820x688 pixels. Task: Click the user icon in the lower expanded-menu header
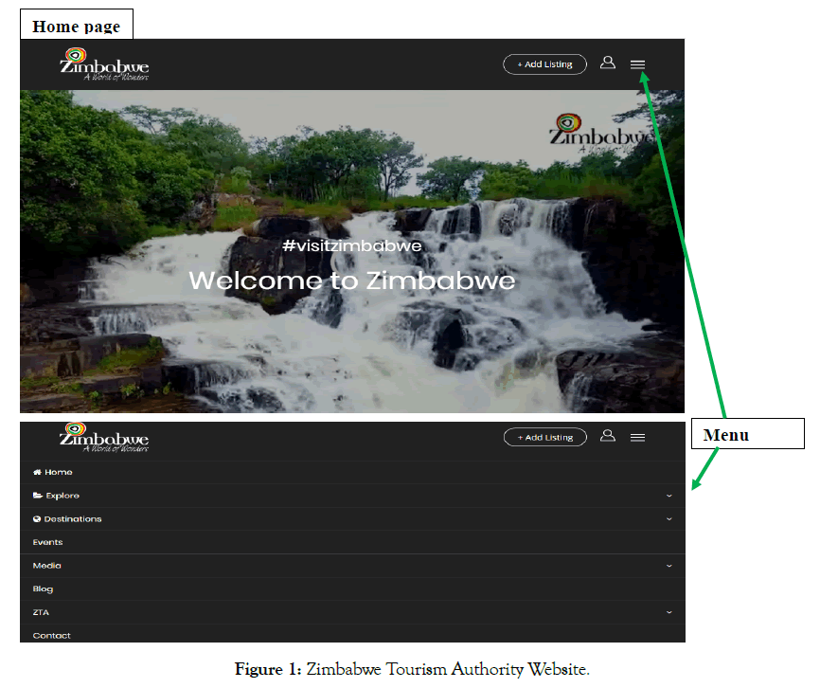pos(608,436)
